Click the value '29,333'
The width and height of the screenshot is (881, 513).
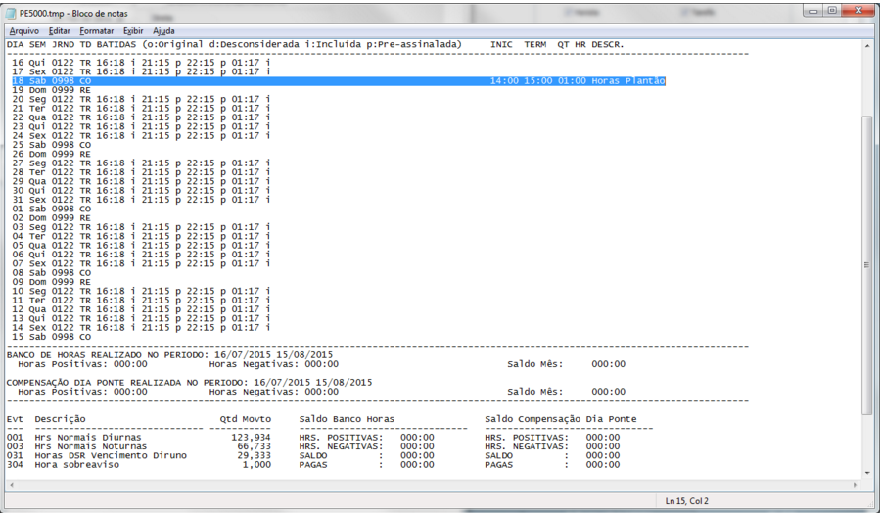pos(254,455)
